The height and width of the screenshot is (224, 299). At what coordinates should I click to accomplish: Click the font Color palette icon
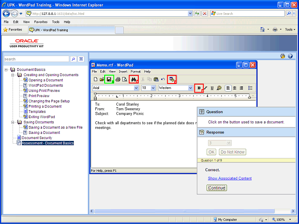point(219,88)
